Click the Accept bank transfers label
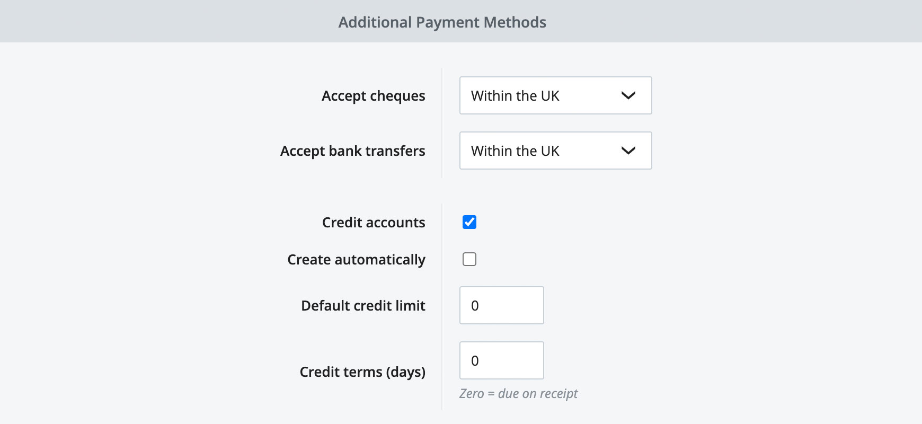The height and width of the screenshot is (424, 922). tap(352, 151)
